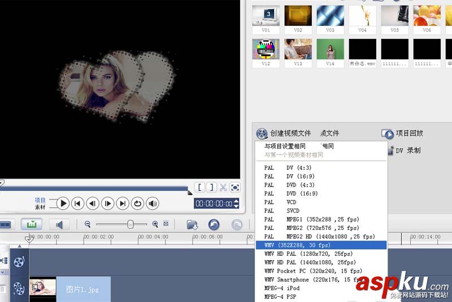Select the video track icon
This screenshot has width=452, height=302.
[19, 261]
